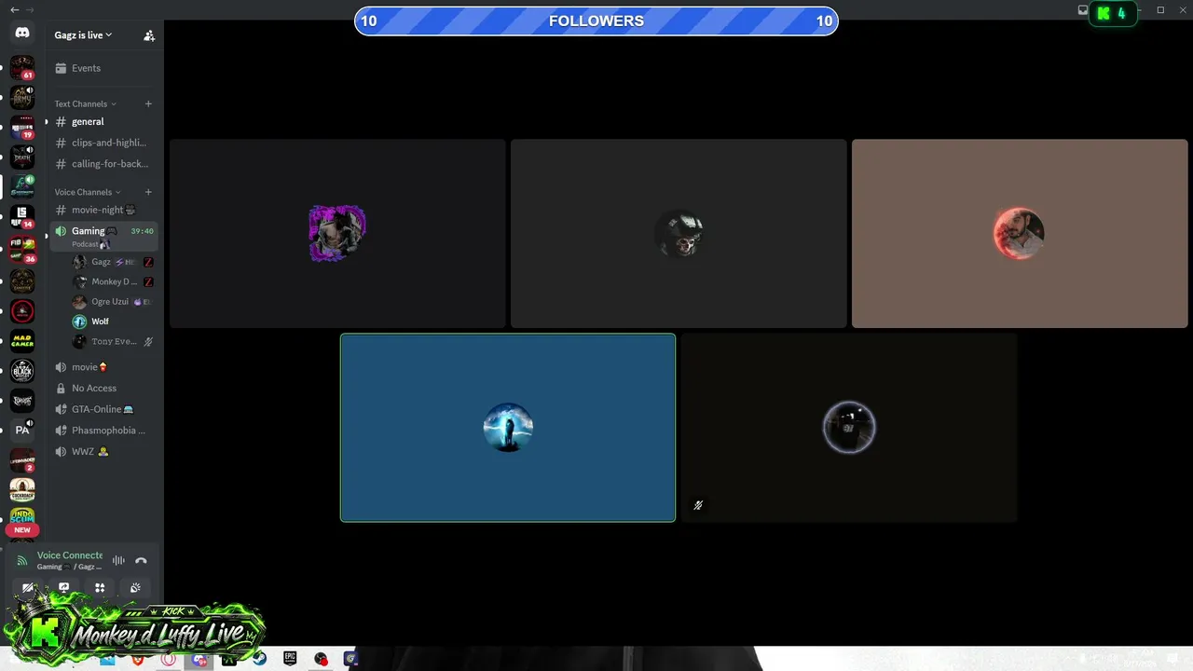Add a new voice channel with plus icon
The width and height of the screenshot is (1193, 671).
(148, 192)
